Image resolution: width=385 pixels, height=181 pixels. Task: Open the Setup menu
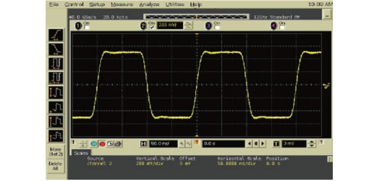point(97,5)
